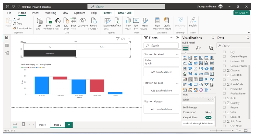Switch to desktop layout icon
This screenshot has height=140, width=254.
coord(15,124)
